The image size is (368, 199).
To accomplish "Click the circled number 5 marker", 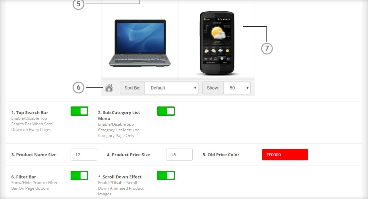I will pyautogui.click(x=78, y=4).
